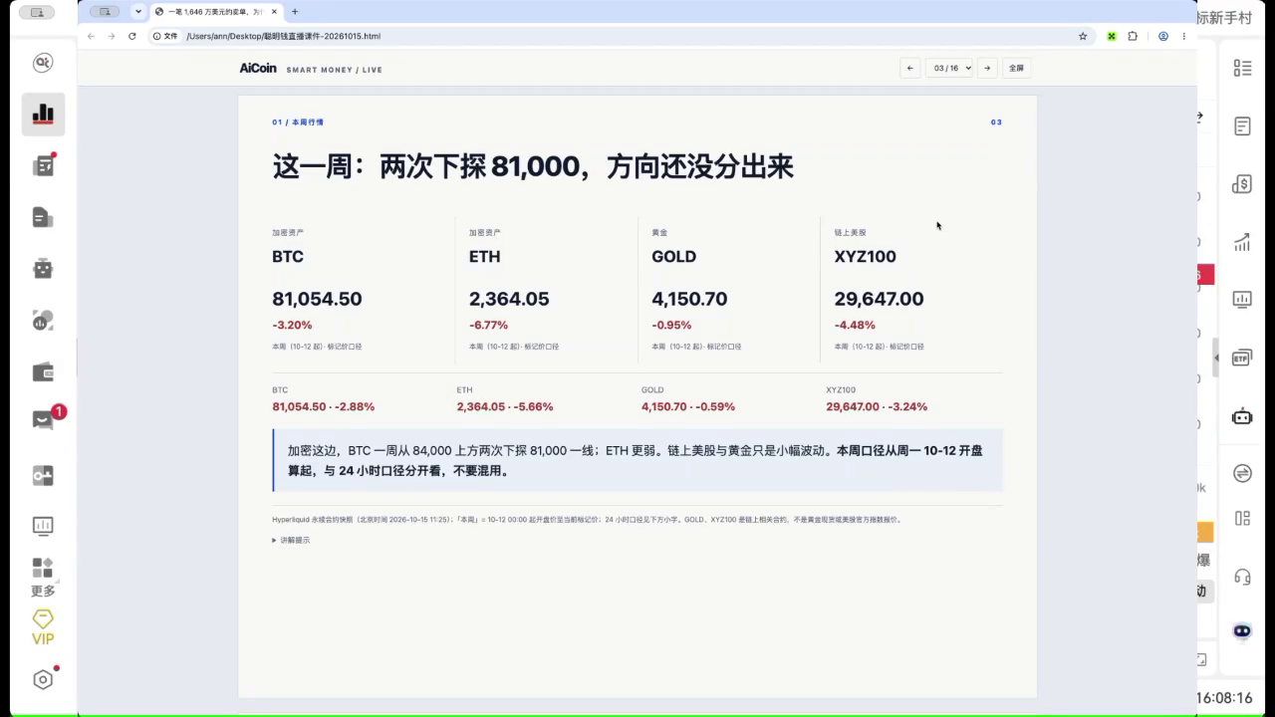The image size is (1275, 717).
Task: Open the ETF icon in the right sidebar
Action: tap(1242, 358)
